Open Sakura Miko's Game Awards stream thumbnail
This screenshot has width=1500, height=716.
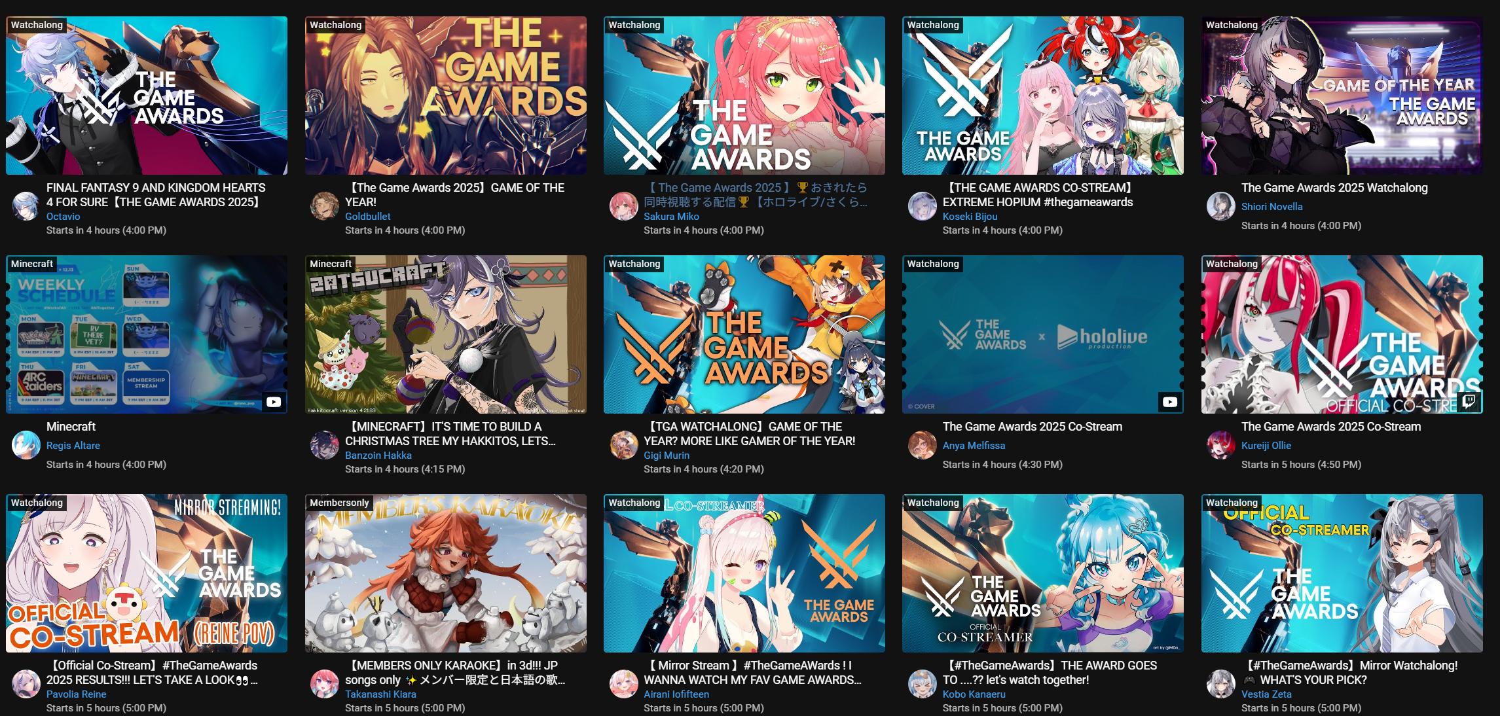click(744, 96)
